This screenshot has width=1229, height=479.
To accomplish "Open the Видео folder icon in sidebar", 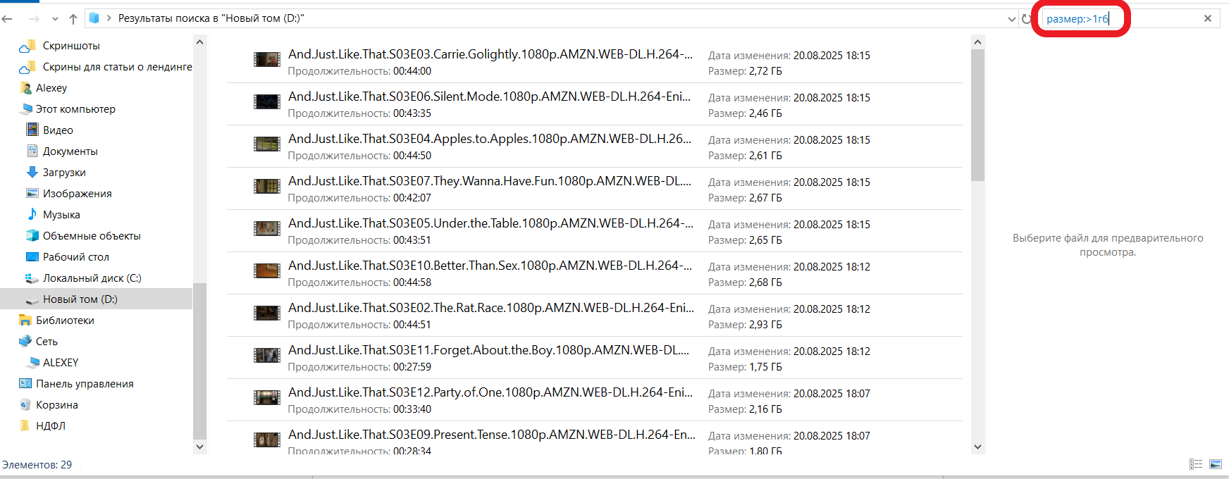I will click(x=32, y=130).
